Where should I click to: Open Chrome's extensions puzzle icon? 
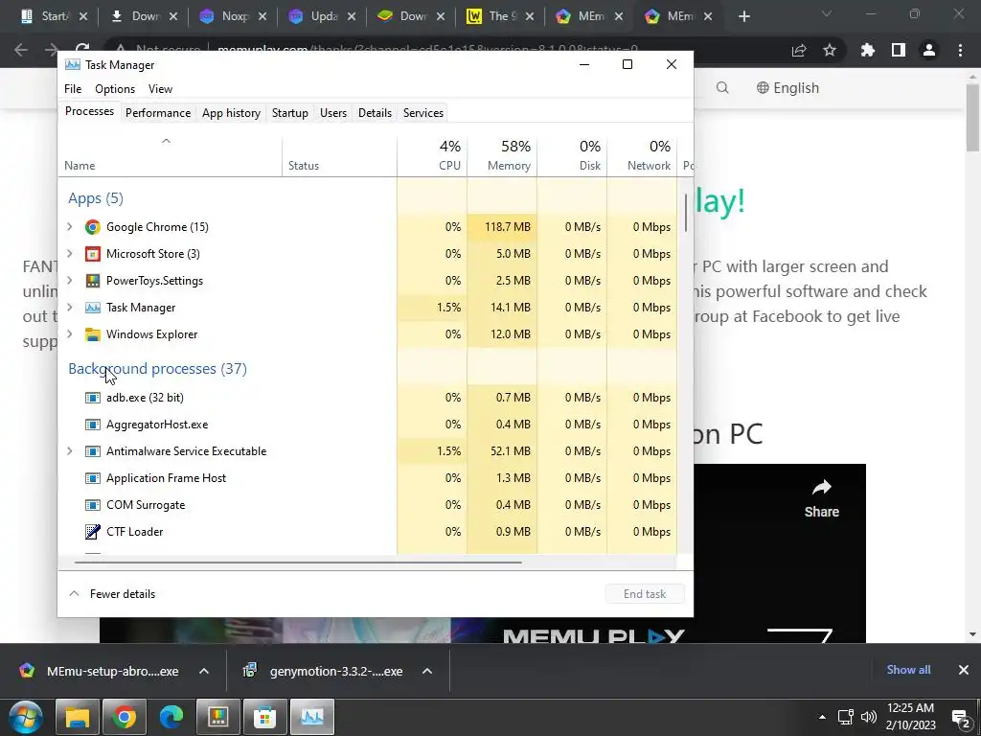pyautogui.click(x=868, y=50)
